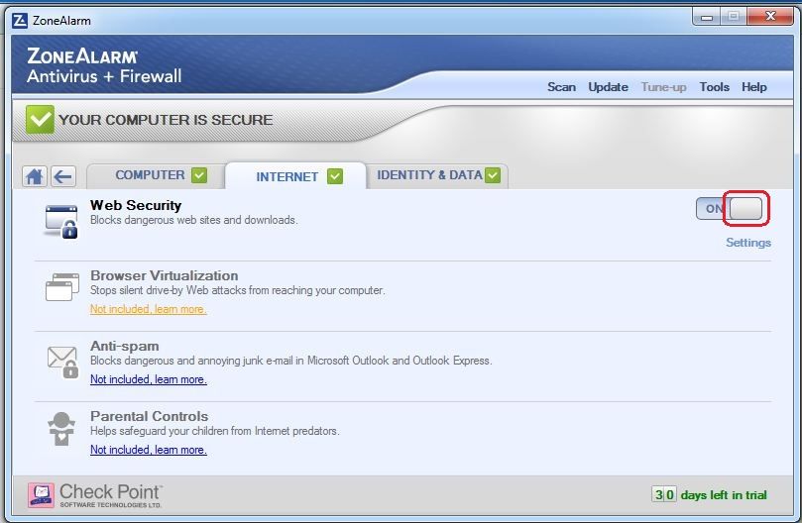
Task: Click '30 days left in trial' text
Action: (710, 495)
